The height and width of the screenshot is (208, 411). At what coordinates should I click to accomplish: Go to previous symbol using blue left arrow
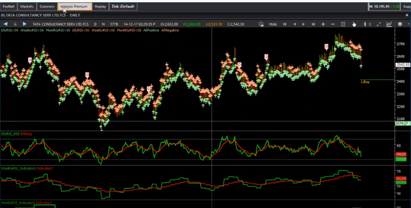(x=6, y=24)
